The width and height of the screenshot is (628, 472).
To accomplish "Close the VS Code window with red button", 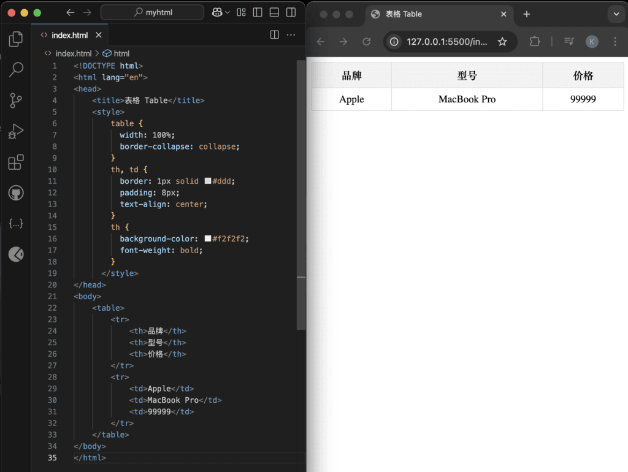I will tap(11, 13).
